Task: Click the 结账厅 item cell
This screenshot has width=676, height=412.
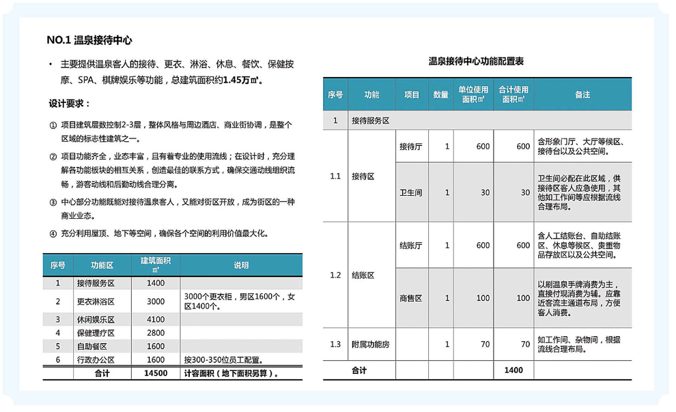Action: (x=410, y=246)
